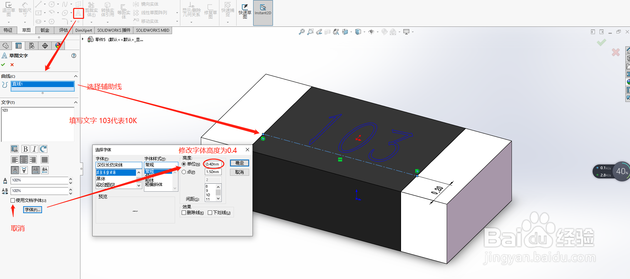Click the Rapid Sketch (快速草图) icon
This screenshot has width=630, height=279.
(245, 11)
